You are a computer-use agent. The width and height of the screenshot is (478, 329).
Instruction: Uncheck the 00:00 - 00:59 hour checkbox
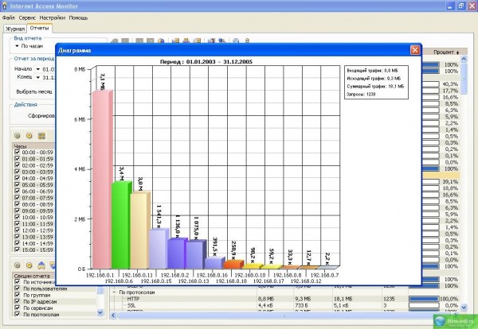(17, 152)
